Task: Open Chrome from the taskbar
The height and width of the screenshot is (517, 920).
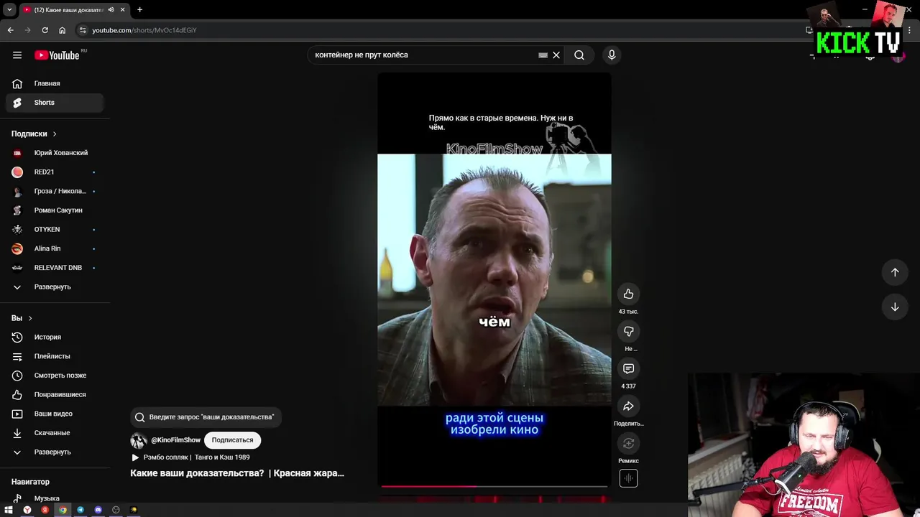Action: (x=63, y=511)
